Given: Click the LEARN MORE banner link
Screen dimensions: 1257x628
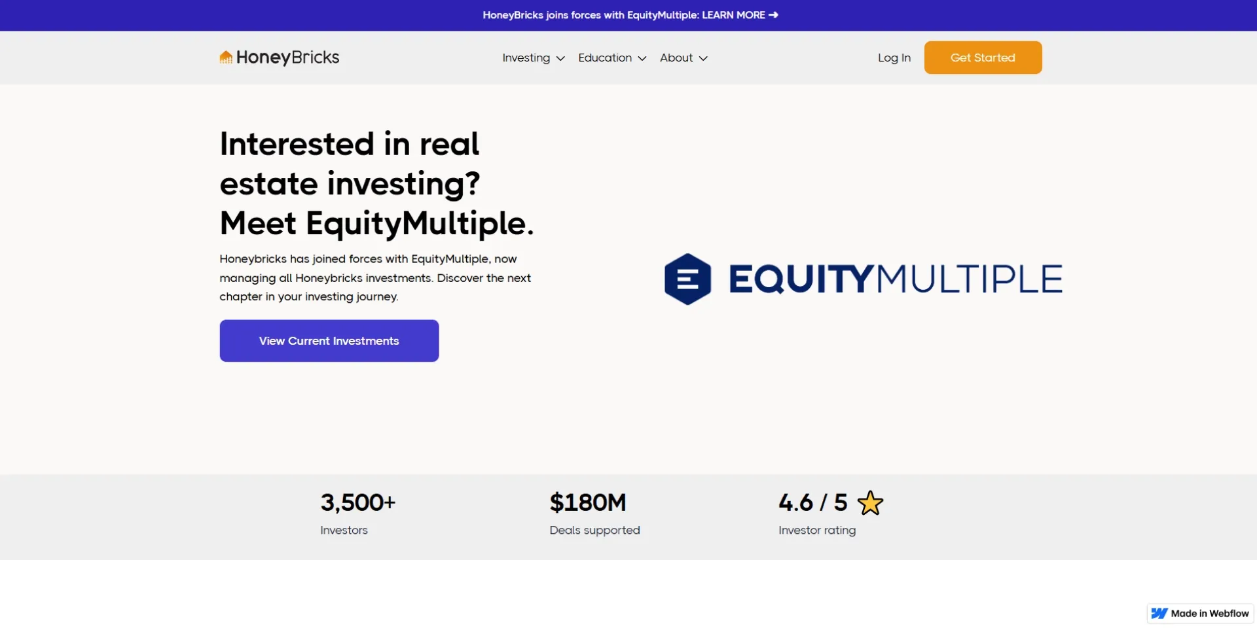Looking at the screenshot, I should click(x=733, y=15).
